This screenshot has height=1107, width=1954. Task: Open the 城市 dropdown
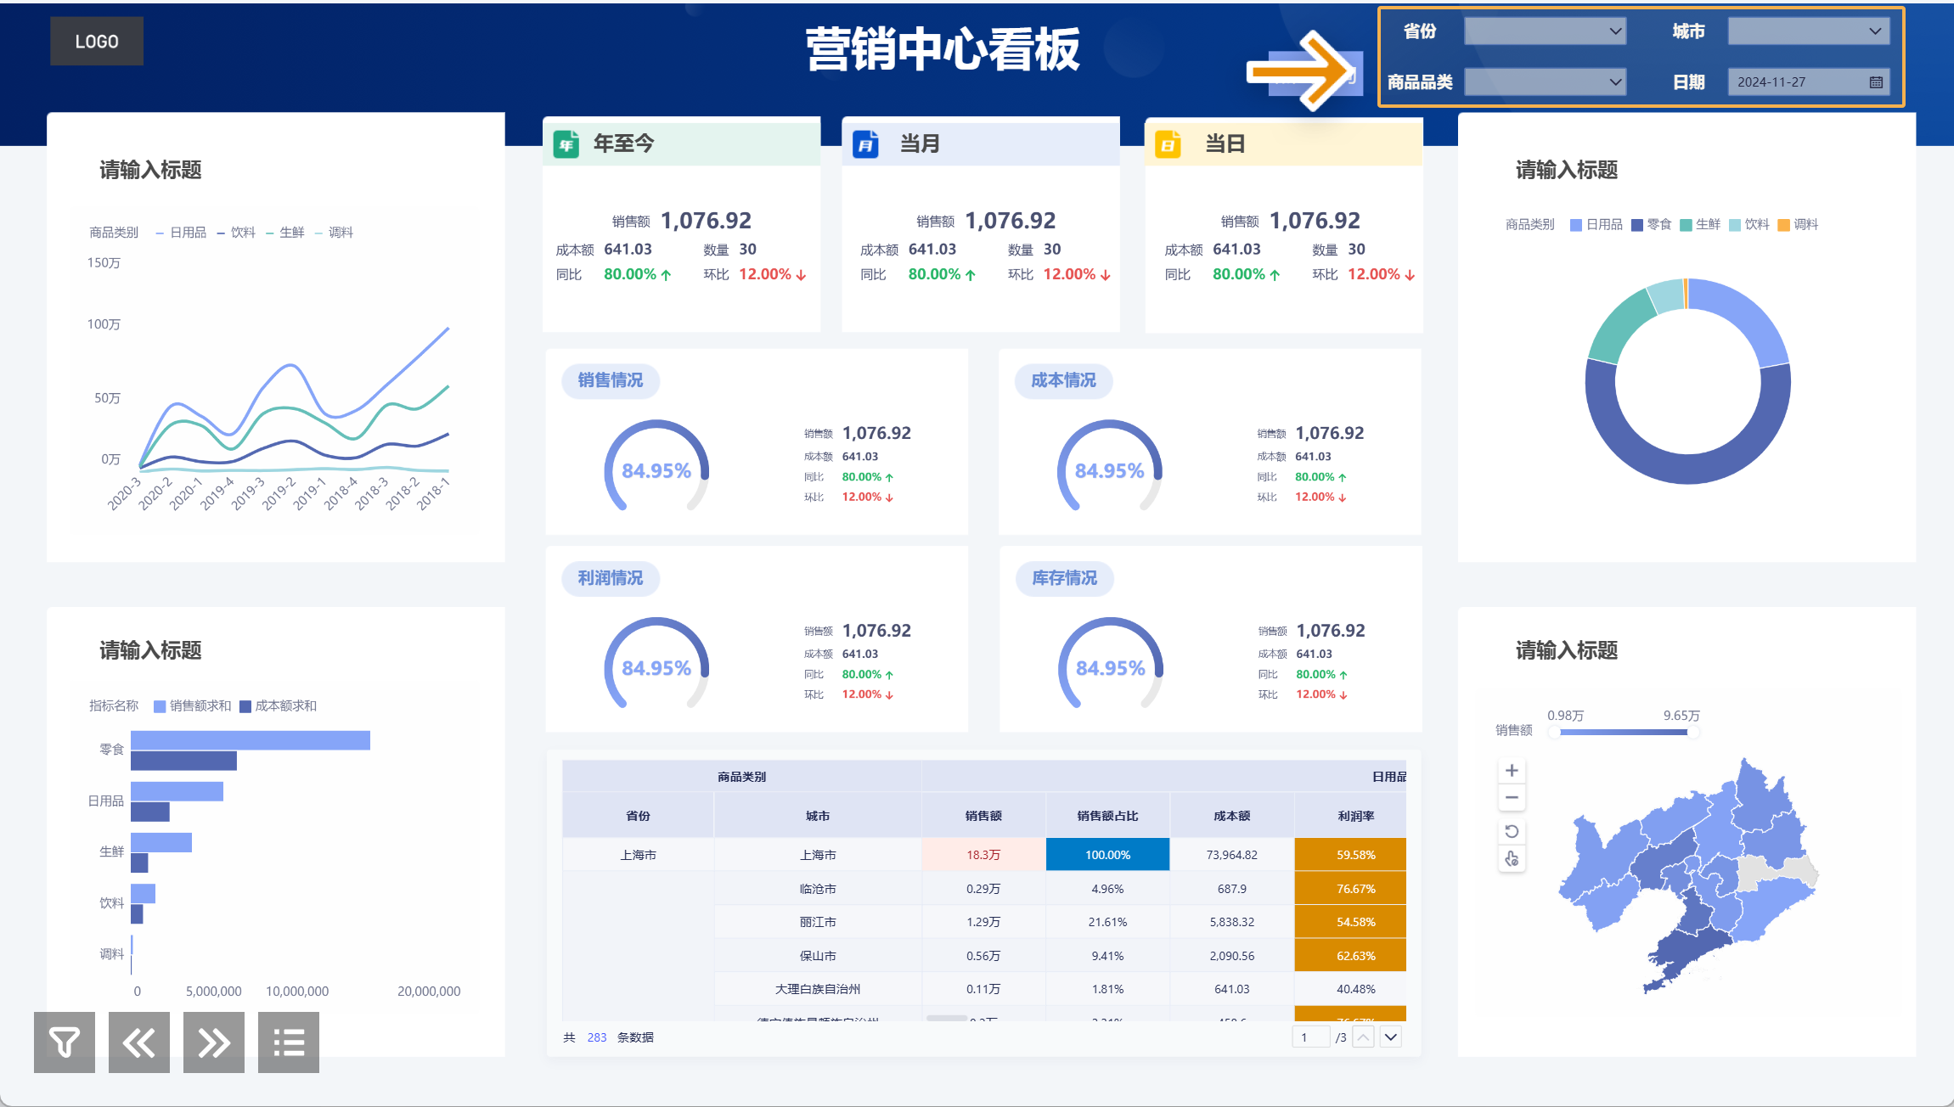(1808, 32)
